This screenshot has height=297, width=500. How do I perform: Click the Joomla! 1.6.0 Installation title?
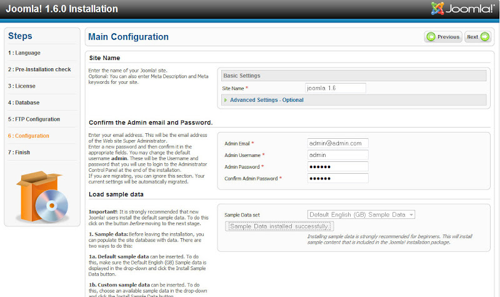[x=62, y=9]
